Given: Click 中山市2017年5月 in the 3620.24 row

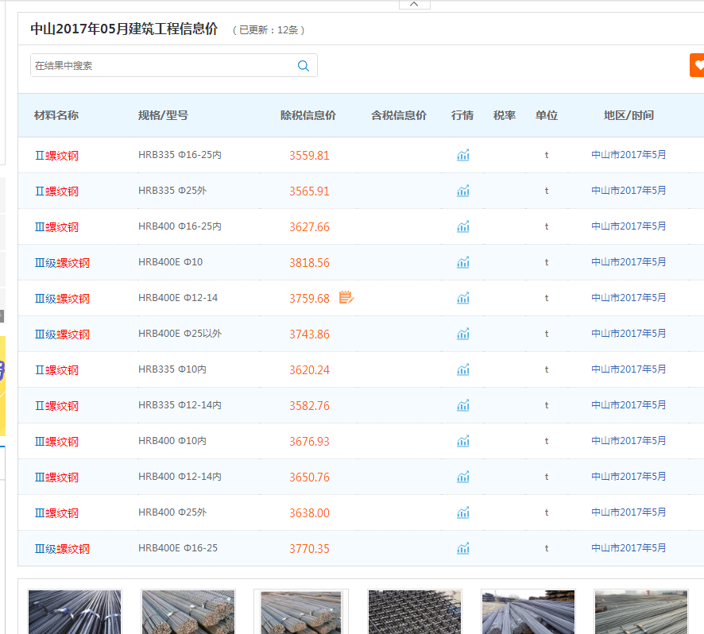Looking at the screenshot, I should point(629,369).
